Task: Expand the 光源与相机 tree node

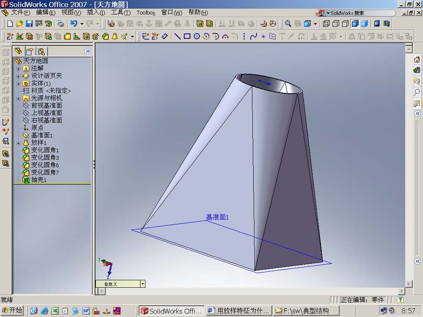Action: coord(18,99)
